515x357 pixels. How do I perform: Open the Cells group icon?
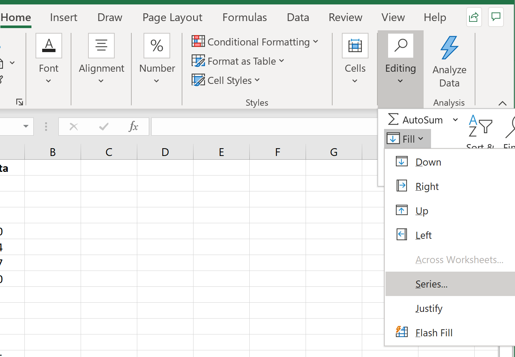[x=355, y=46]
